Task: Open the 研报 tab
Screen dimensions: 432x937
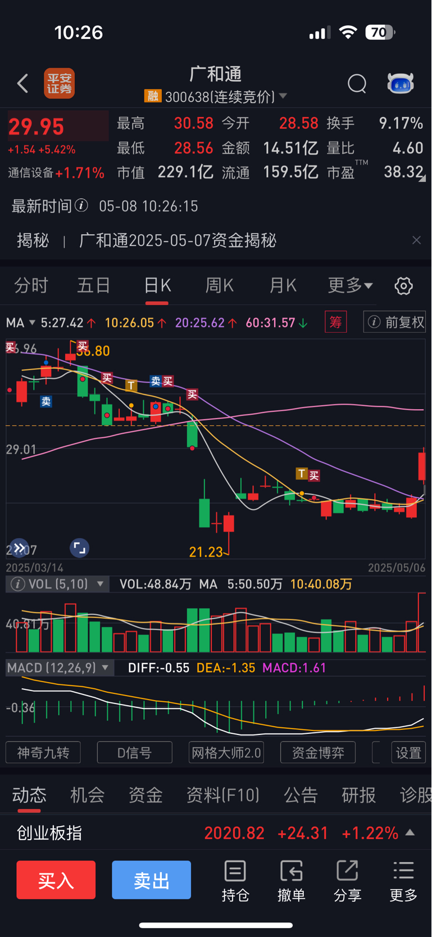Action: [x=359, y=795]
